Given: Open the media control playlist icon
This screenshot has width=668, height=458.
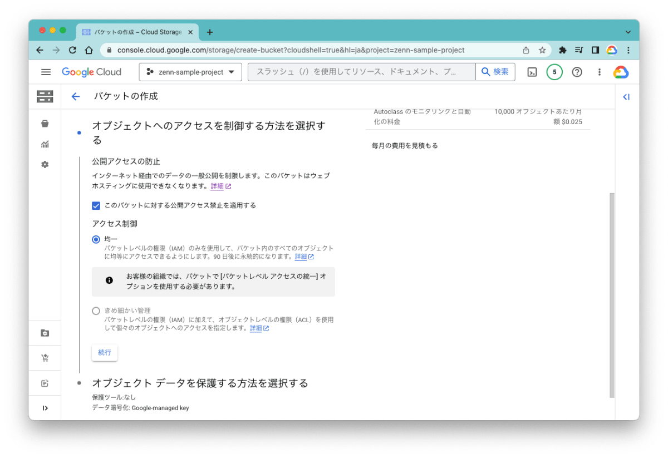Looking at the screenshot, I should (x=579, y=50).
